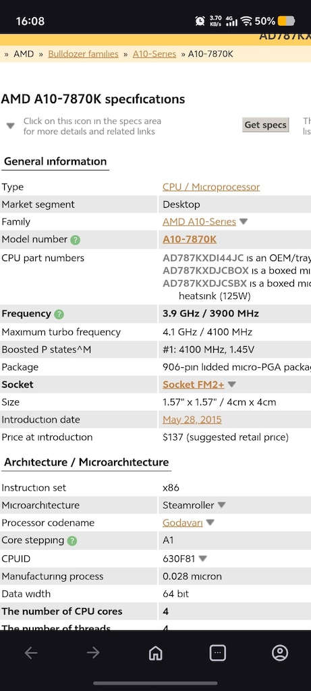The width and height of the screenshot is (311, 691).
Task: Tap the 4G signal strength icon
Action: [231, 21]
